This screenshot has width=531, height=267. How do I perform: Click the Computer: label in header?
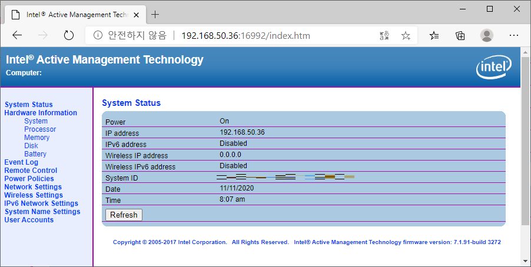[24, 73]
